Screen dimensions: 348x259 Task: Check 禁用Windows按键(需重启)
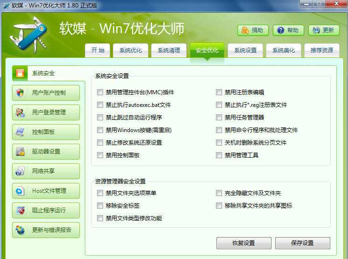(100, 130)
